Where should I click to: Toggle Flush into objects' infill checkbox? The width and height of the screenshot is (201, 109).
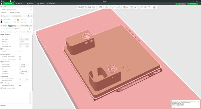(x=20, y=57)
